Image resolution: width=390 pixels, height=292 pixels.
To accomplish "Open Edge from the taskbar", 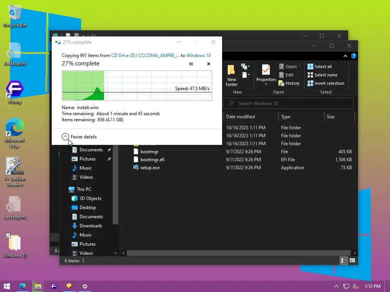I will (x=22, y=286).
